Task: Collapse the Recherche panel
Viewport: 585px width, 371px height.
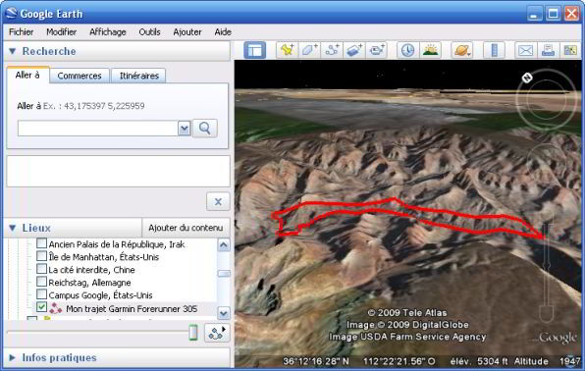Action: [x=13, y=51]
